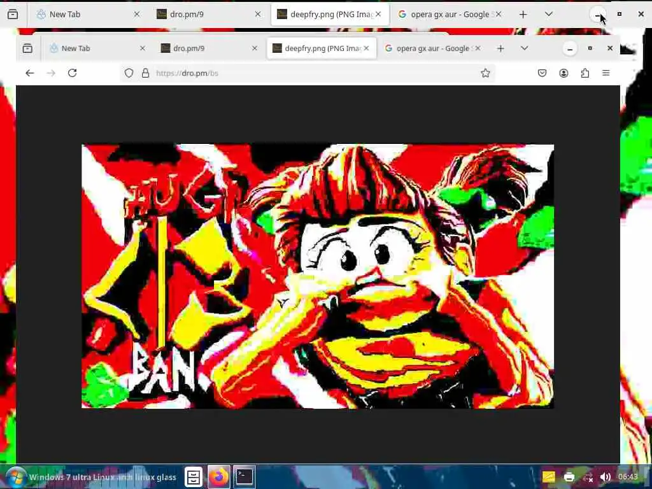Launch the terminal from the taskbar
This screenshot has height=489, width=652.
pyautogui.click(x=244, y=477)
